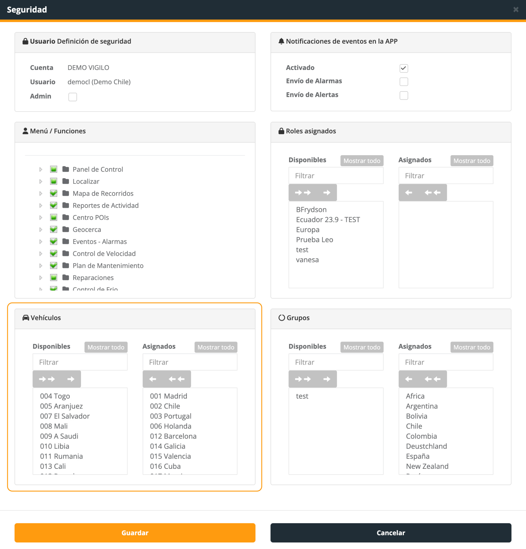Select the BFrydson role
The image size is (526, 549).
[x=311, y=210]
